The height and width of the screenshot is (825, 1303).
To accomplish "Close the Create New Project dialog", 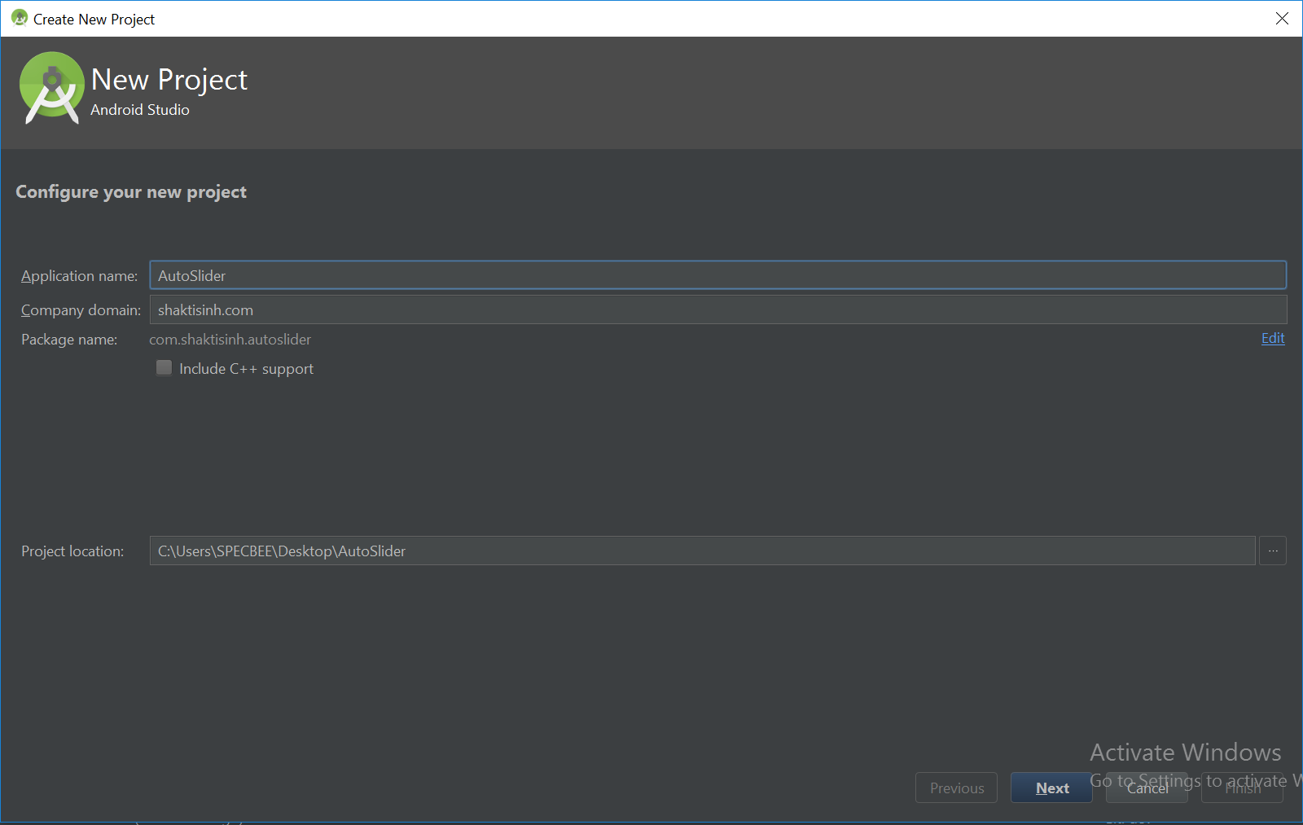I will pos(1282,18).
